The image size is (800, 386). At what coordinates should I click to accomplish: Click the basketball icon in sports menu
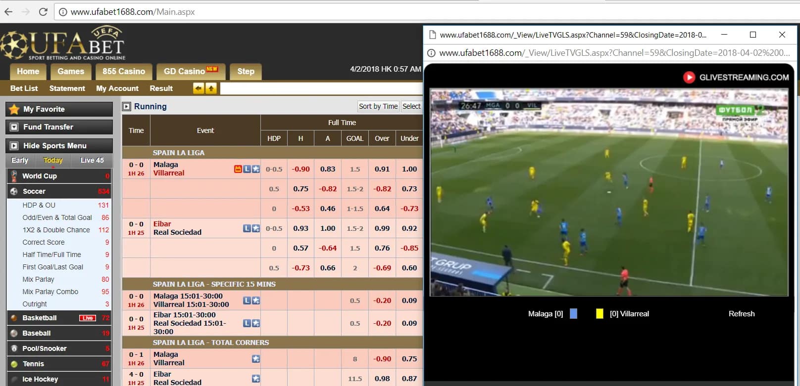[x=14, y=318]
